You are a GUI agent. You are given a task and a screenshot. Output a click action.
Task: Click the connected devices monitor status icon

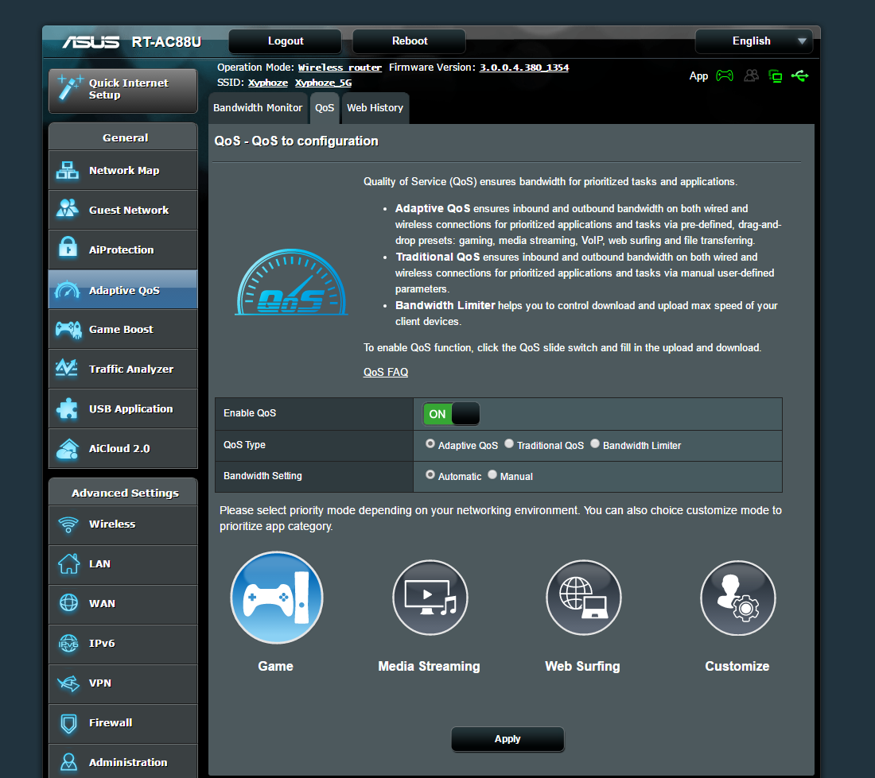coord(775,75)
